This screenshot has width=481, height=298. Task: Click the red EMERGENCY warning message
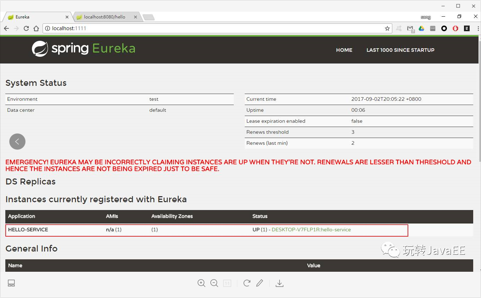[238, 165]
